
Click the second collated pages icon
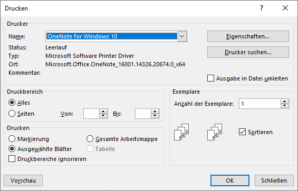(215, 132)
